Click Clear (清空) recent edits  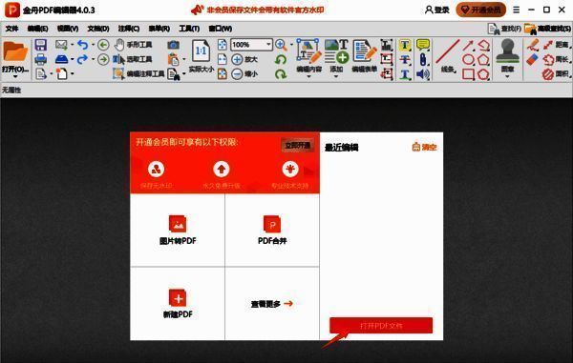(424, 147)
